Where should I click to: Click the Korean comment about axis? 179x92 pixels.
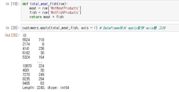133,28
